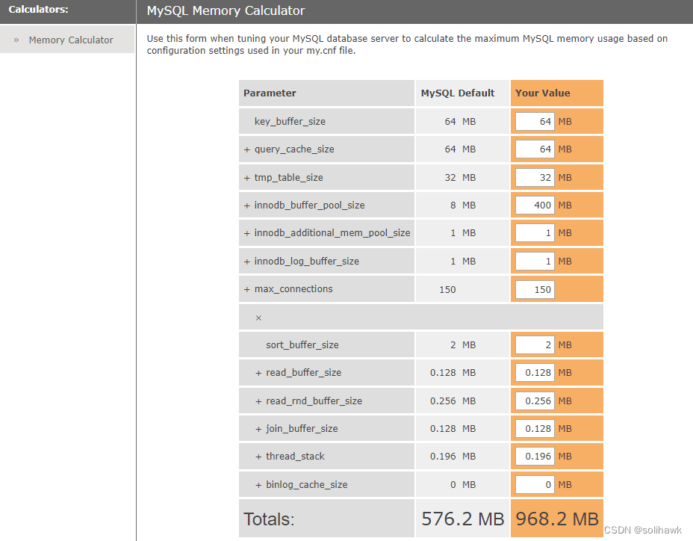Image resolution: width=693 pixels, height=541 pixels.
Task: Click the max_connections value field
Action: pos(535,289)
